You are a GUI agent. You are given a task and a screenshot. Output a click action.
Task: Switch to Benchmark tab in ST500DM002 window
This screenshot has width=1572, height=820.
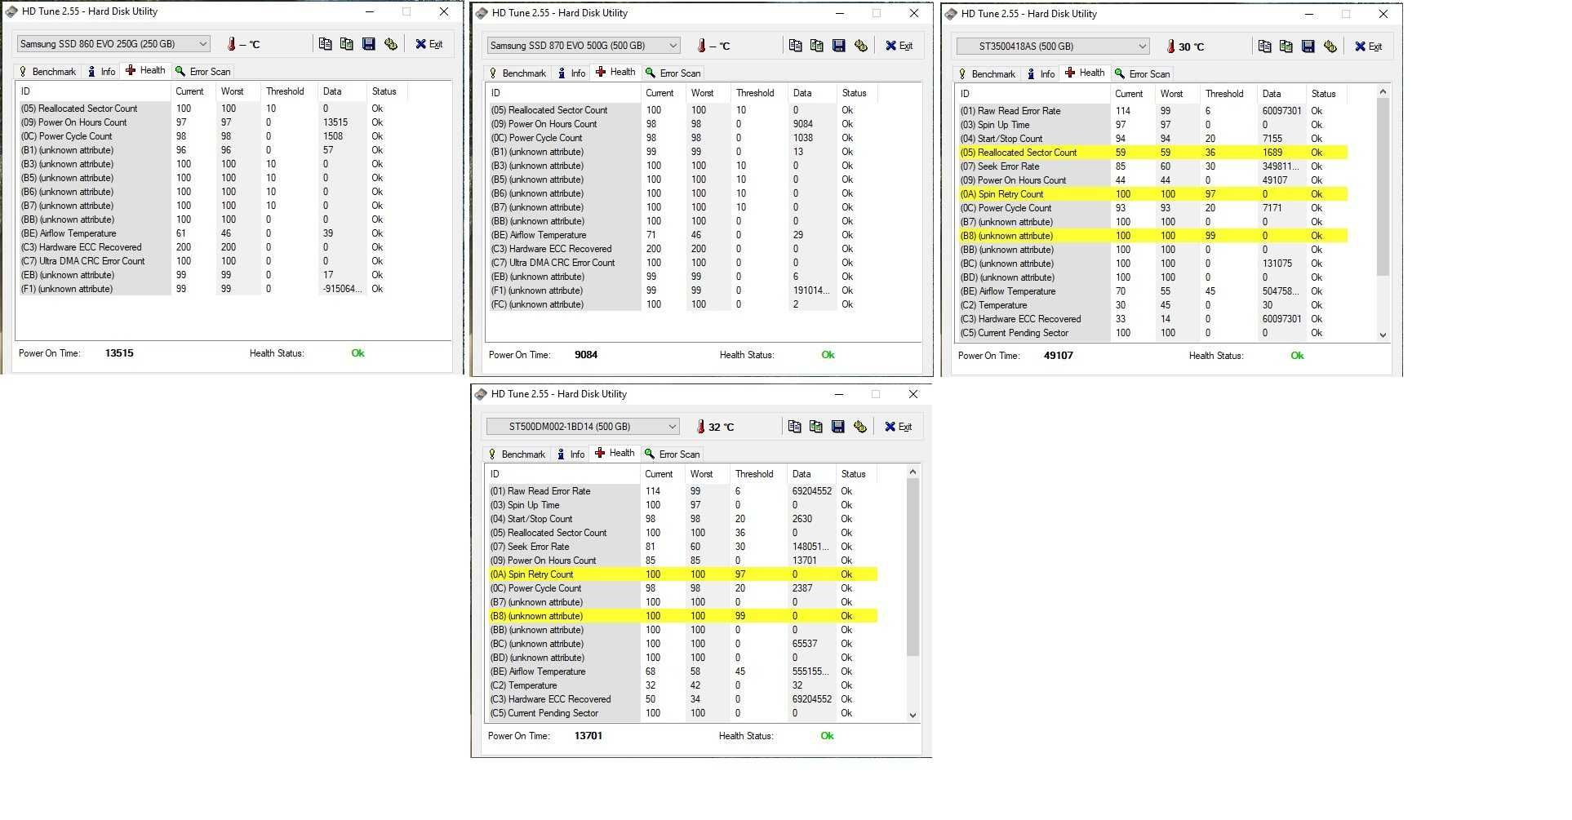pyautogui.click(x=517, y=454)
